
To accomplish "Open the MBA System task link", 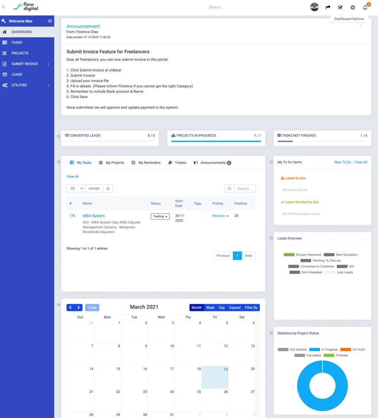I will [x=94, y=216].
